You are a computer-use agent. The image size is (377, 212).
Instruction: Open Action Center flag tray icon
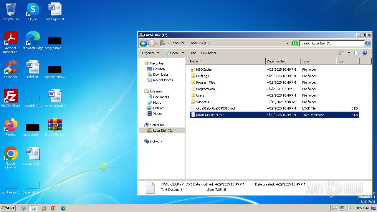coord(335,208)
